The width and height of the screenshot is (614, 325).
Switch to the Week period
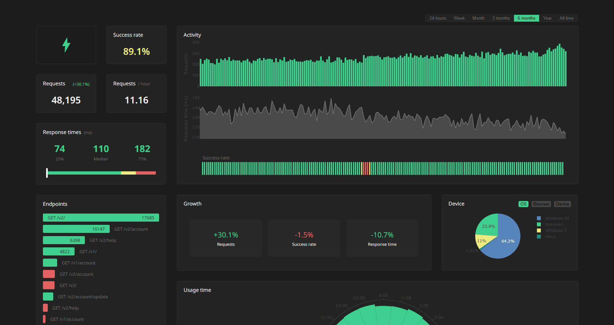[459, 18]
